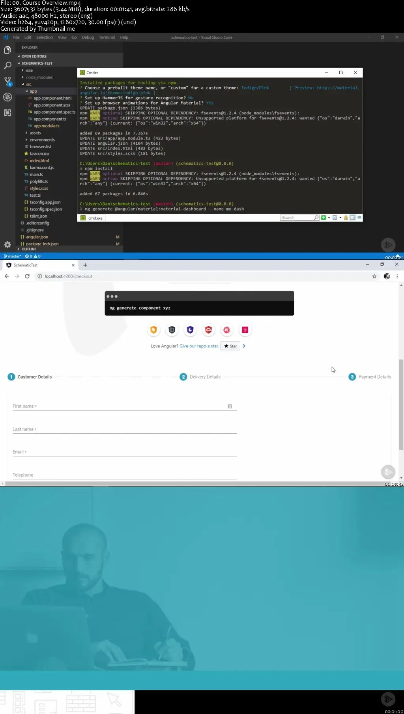Click errors and warnings count in status bar
This screenshot has height=714, width=404.
33,256
